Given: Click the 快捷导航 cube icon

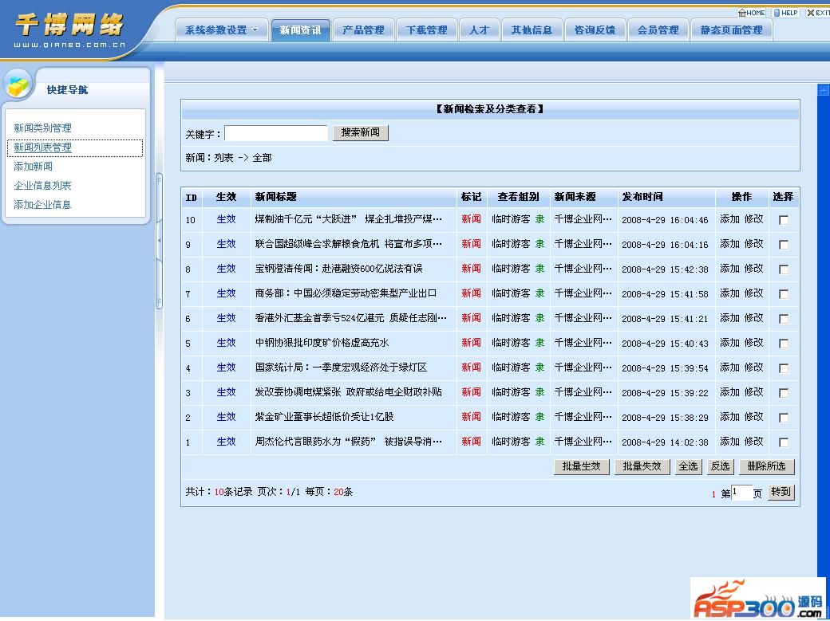Looking at the screenshot, I should click(18, 85).
